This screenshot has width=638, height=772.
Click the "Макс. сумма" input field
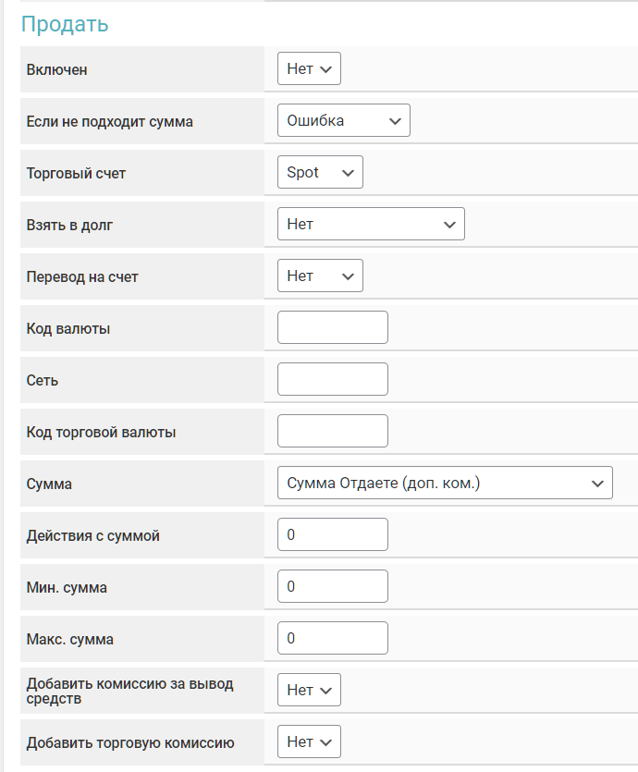pyautogui.click(x=333, y=639)
